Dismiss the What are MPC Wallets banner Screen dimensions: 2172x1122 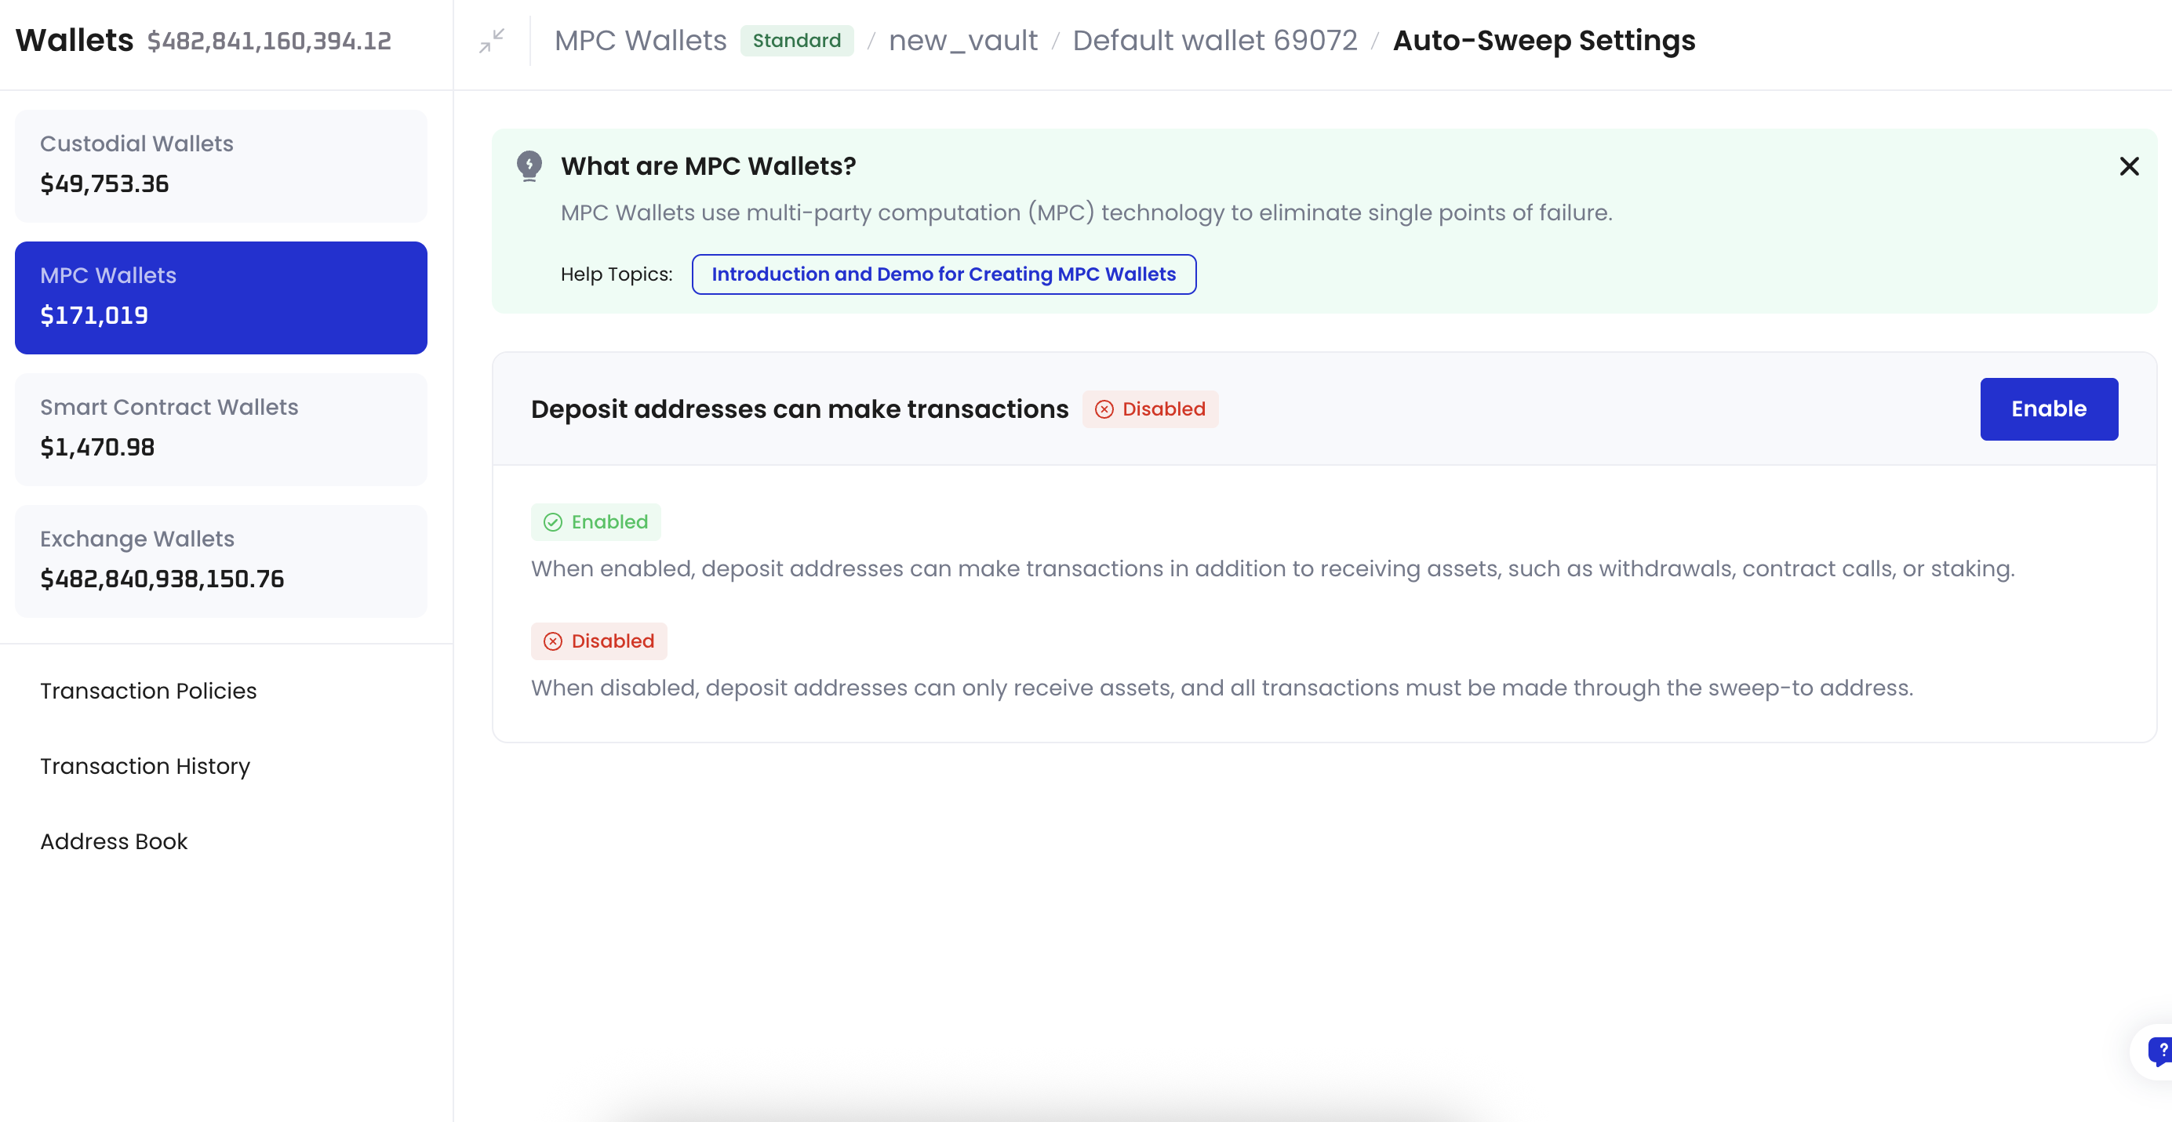(x=2130, y=166)
